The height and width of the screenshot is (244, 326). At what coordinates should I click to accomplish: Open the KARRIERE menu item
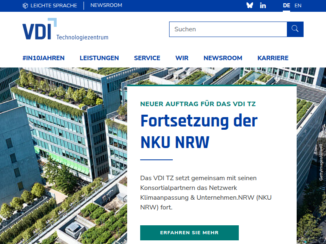tap(273, 58)
